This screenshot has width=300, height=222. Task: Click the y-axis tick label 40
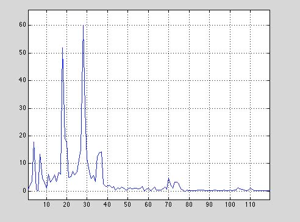click(x=23, y=80)
